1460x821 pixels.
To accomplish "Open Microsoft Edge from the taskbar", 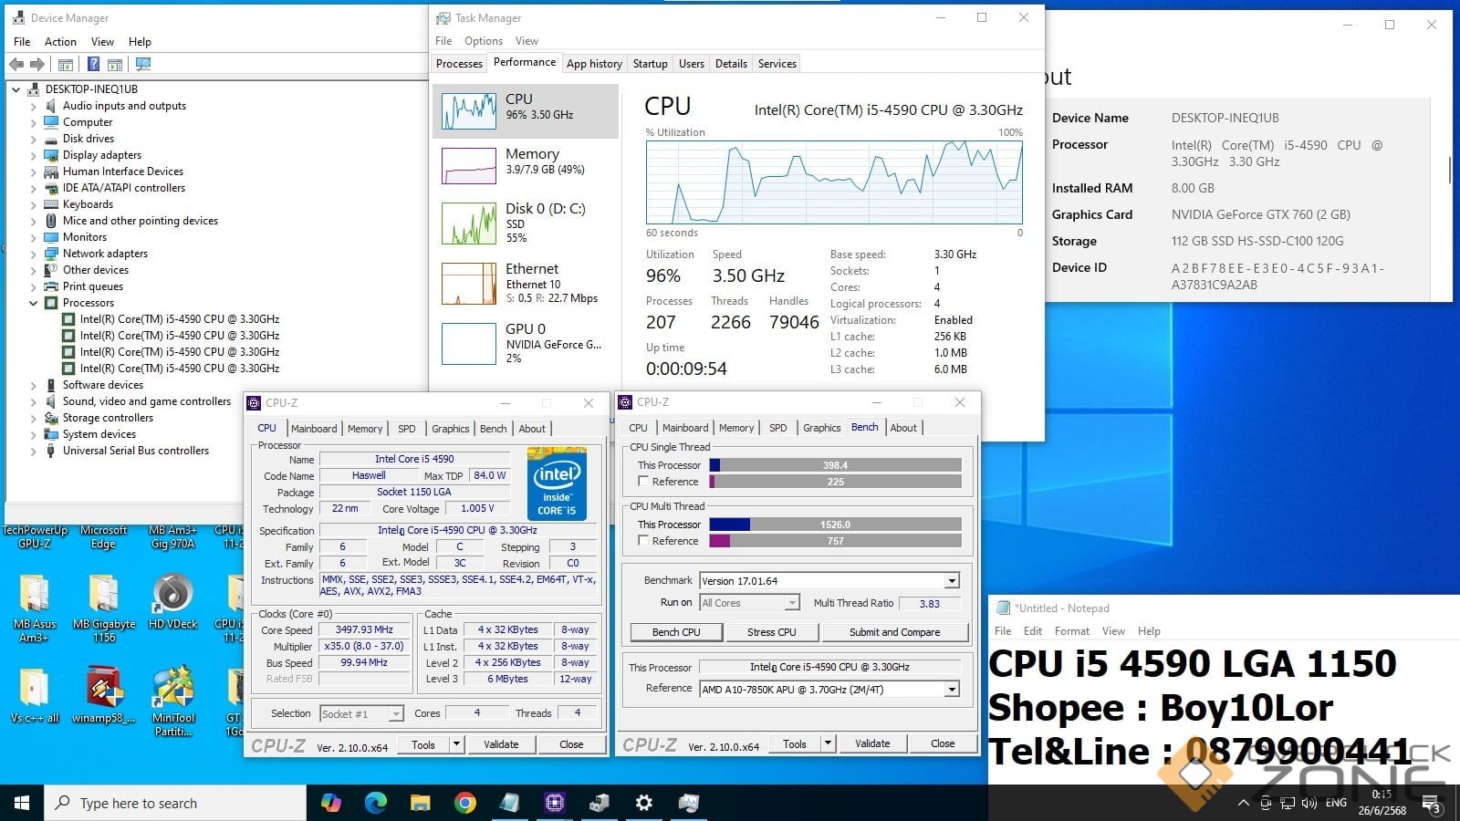I will pos(376,803).
